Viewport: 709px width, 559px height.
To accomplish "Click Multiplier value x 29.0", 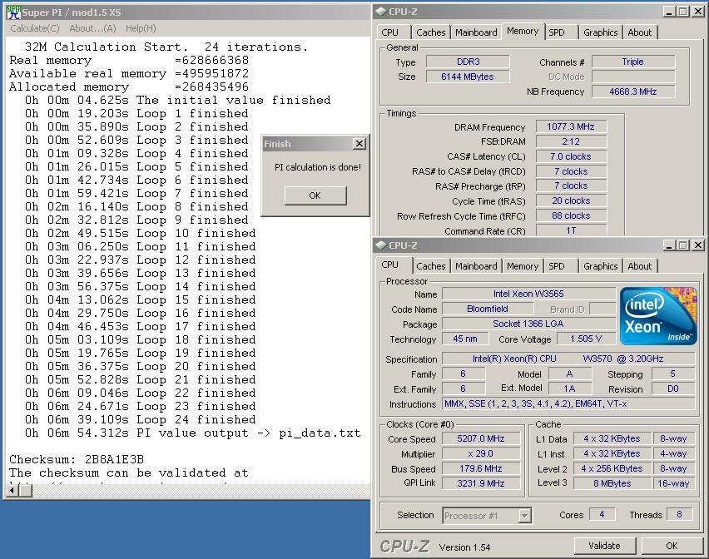I will [481, 453].
